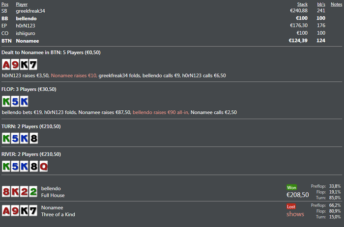This screenshot has width=344, height=227.
Task: Click the red Ace card in the dealt hand
Action: [6, 64]
